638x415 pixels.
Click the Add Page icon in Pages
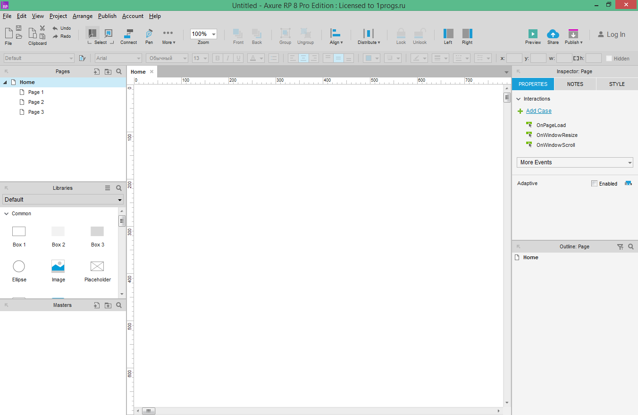[x=97, y=72]
